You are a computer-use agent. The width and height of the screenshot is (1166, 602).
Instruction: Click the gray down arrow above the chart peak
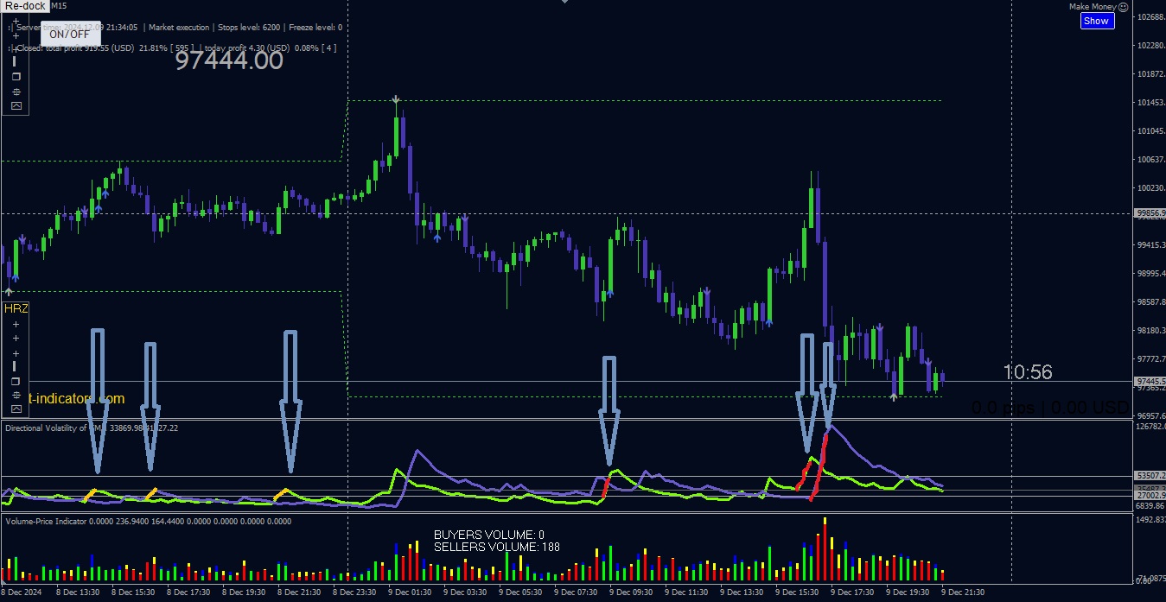[396, 100]
